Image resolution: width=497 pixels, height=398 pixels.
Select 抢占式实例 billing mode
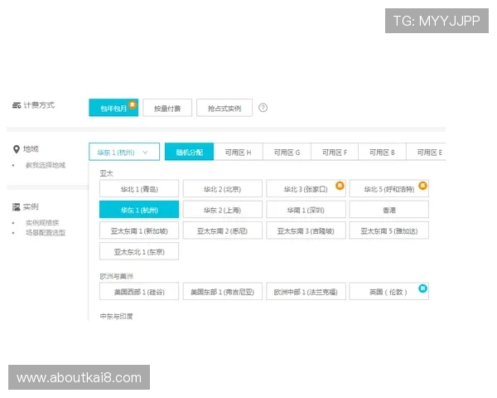point(224,108)
